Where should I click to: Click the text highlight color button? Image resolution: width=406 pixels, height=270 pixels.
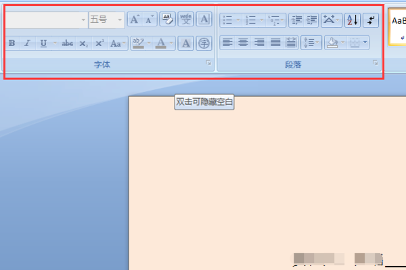pyautogui.click(x=138, y=43)
